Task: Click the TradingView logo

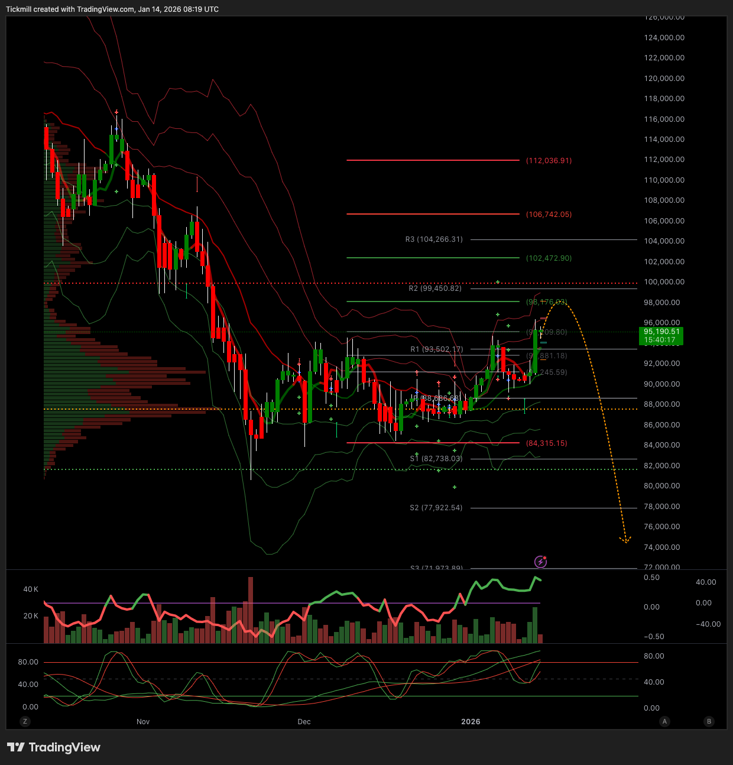Action: [54, 747]
